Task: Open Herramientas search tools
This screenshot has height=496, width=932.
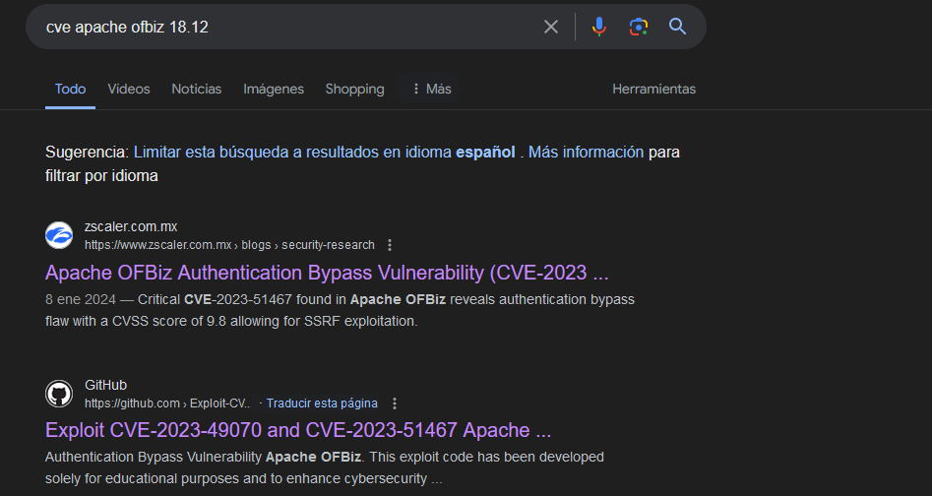Action: (653, 90)
